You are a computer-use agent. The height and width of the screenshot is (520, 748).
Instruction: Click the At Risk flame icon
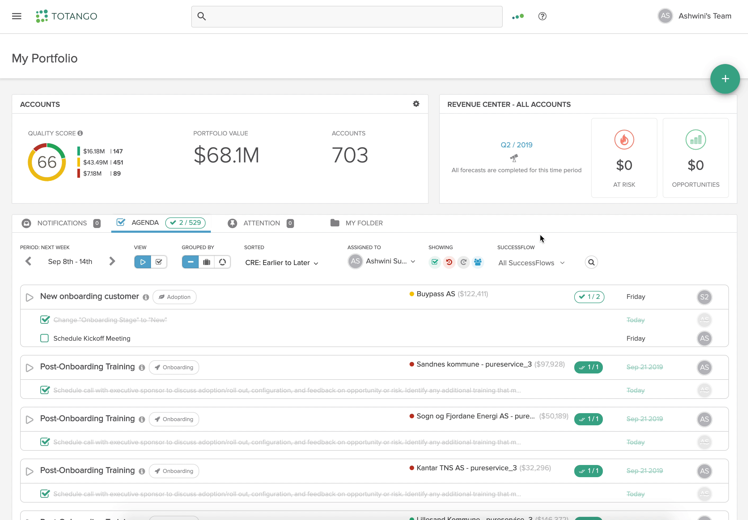pos(624,140)
